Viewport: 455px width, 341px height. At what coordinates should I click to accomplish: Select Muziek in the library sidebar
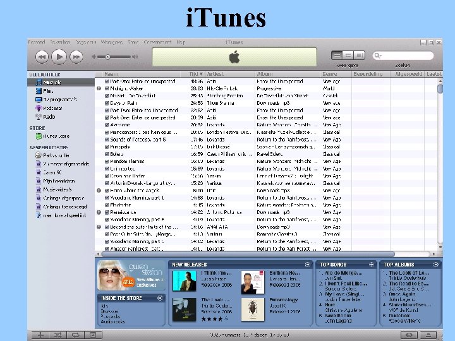(61, 82)
